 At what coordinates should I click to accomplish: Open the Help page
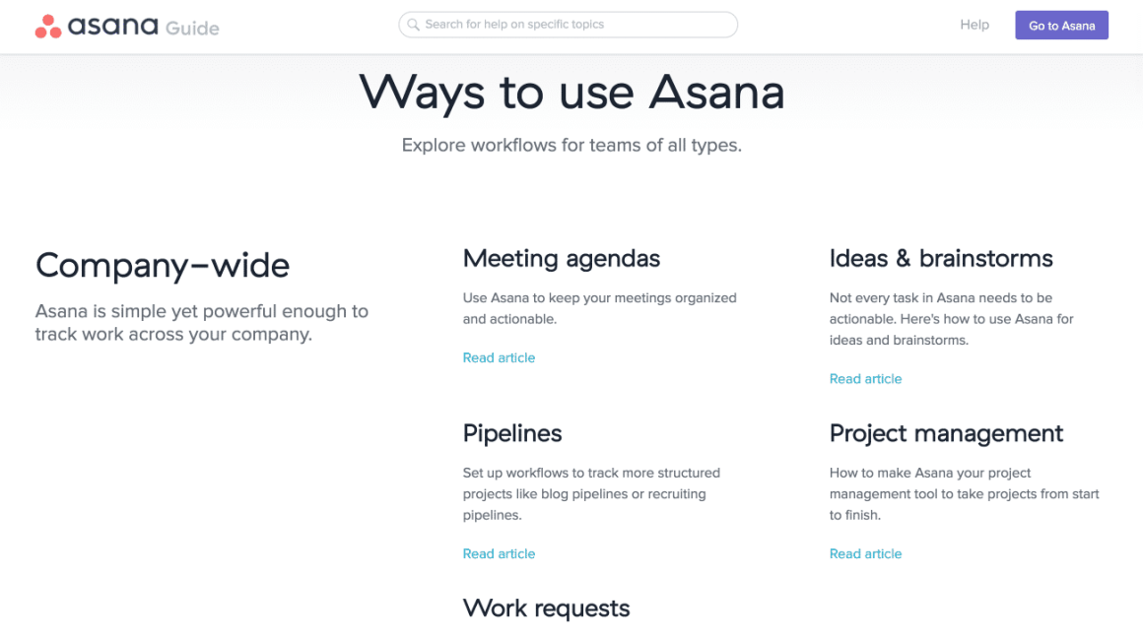[x=975, y=24]
